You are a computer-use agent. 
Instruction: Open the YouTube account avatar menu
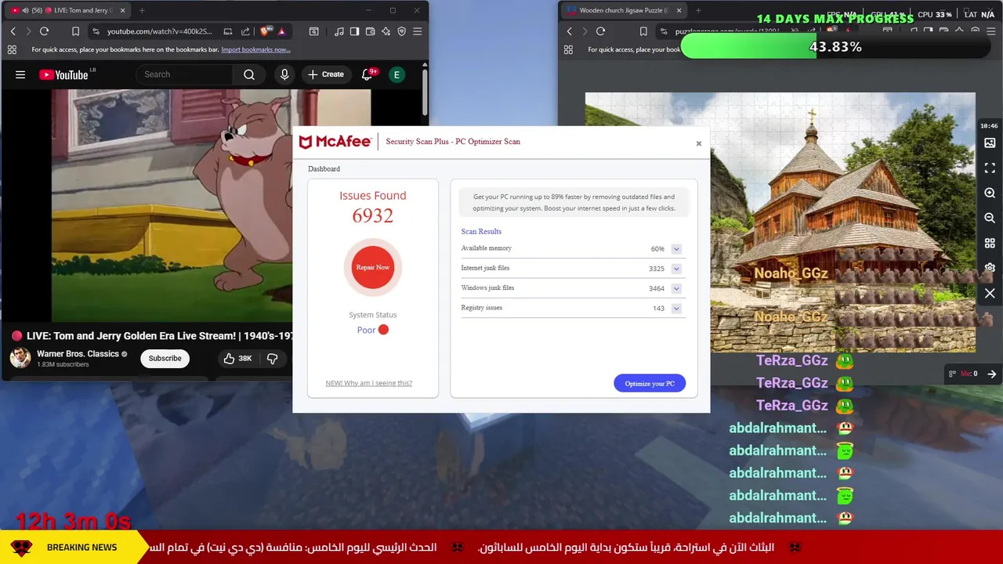[396, 74]
